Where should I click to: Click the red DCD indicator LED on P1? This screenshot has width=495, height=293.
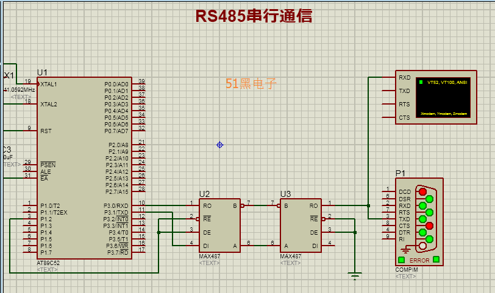click(422, 191)
